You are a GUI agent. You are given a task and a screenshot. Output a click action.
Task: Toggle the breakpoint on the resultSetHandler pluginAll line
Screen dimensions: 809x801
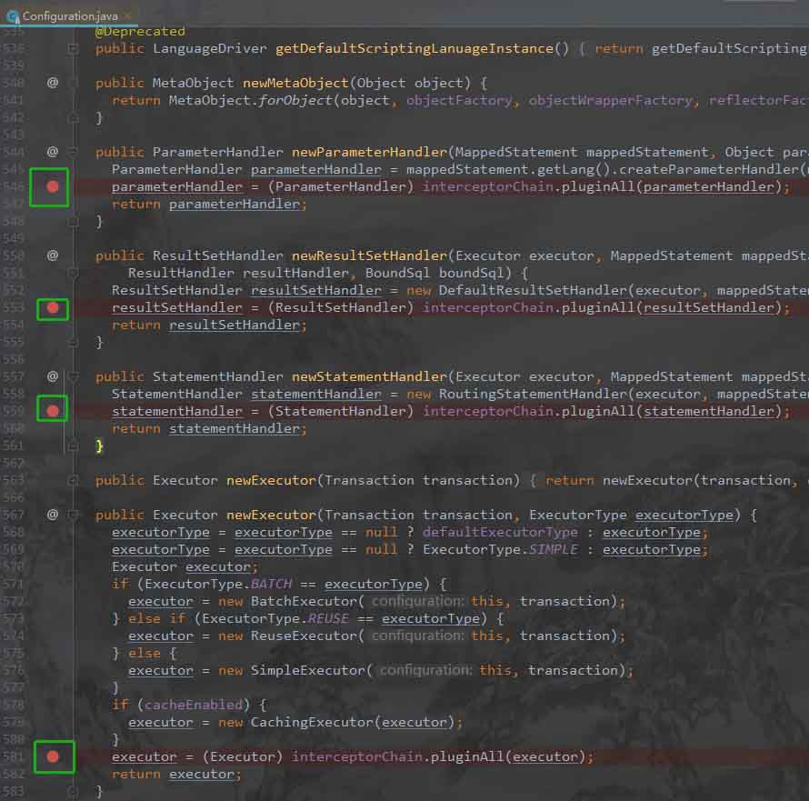[x=53, y=308]
